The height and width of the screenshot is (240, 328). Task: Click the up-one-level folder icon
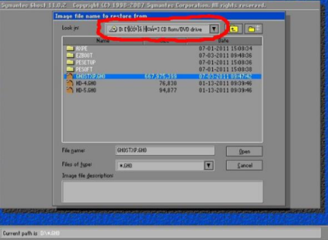(x=234, y=29)
